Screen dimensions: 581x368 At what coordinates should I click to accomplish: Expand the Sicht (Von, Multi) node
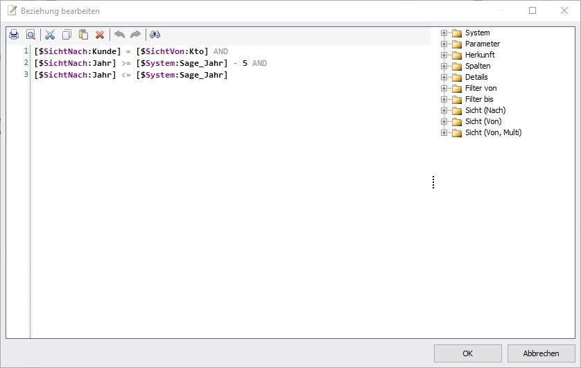444,133
